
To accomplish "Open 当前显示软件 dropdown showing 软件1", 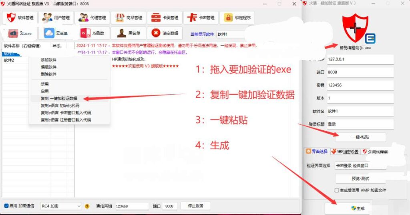I will (x=231, y=34).
